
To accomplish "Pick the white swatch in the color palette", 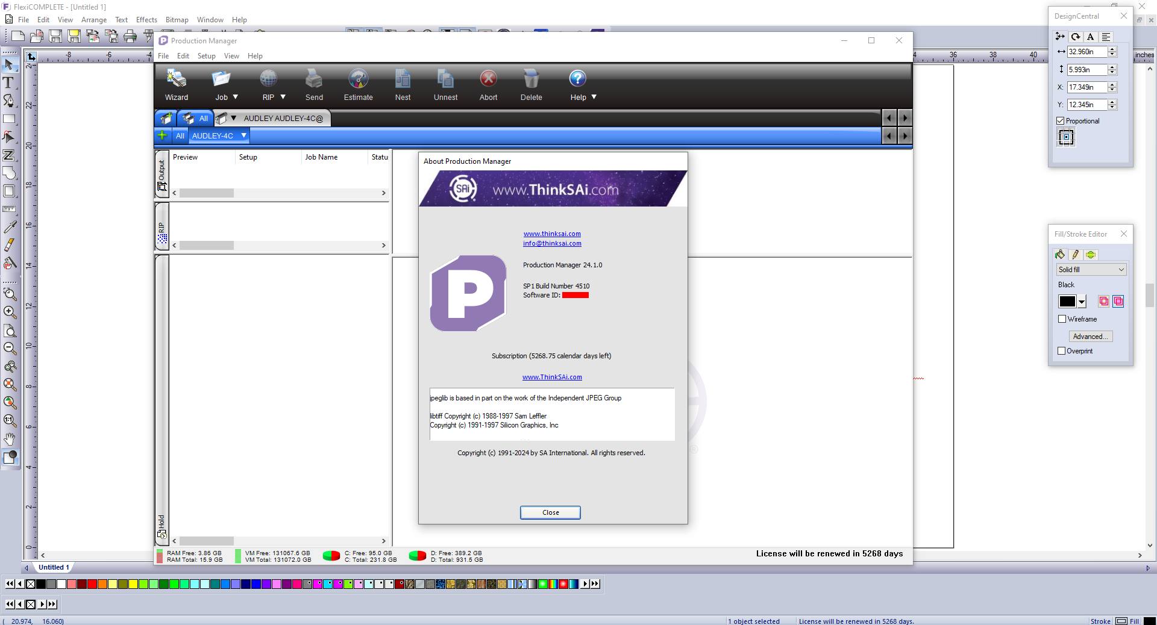I will (x=61, y=584).
